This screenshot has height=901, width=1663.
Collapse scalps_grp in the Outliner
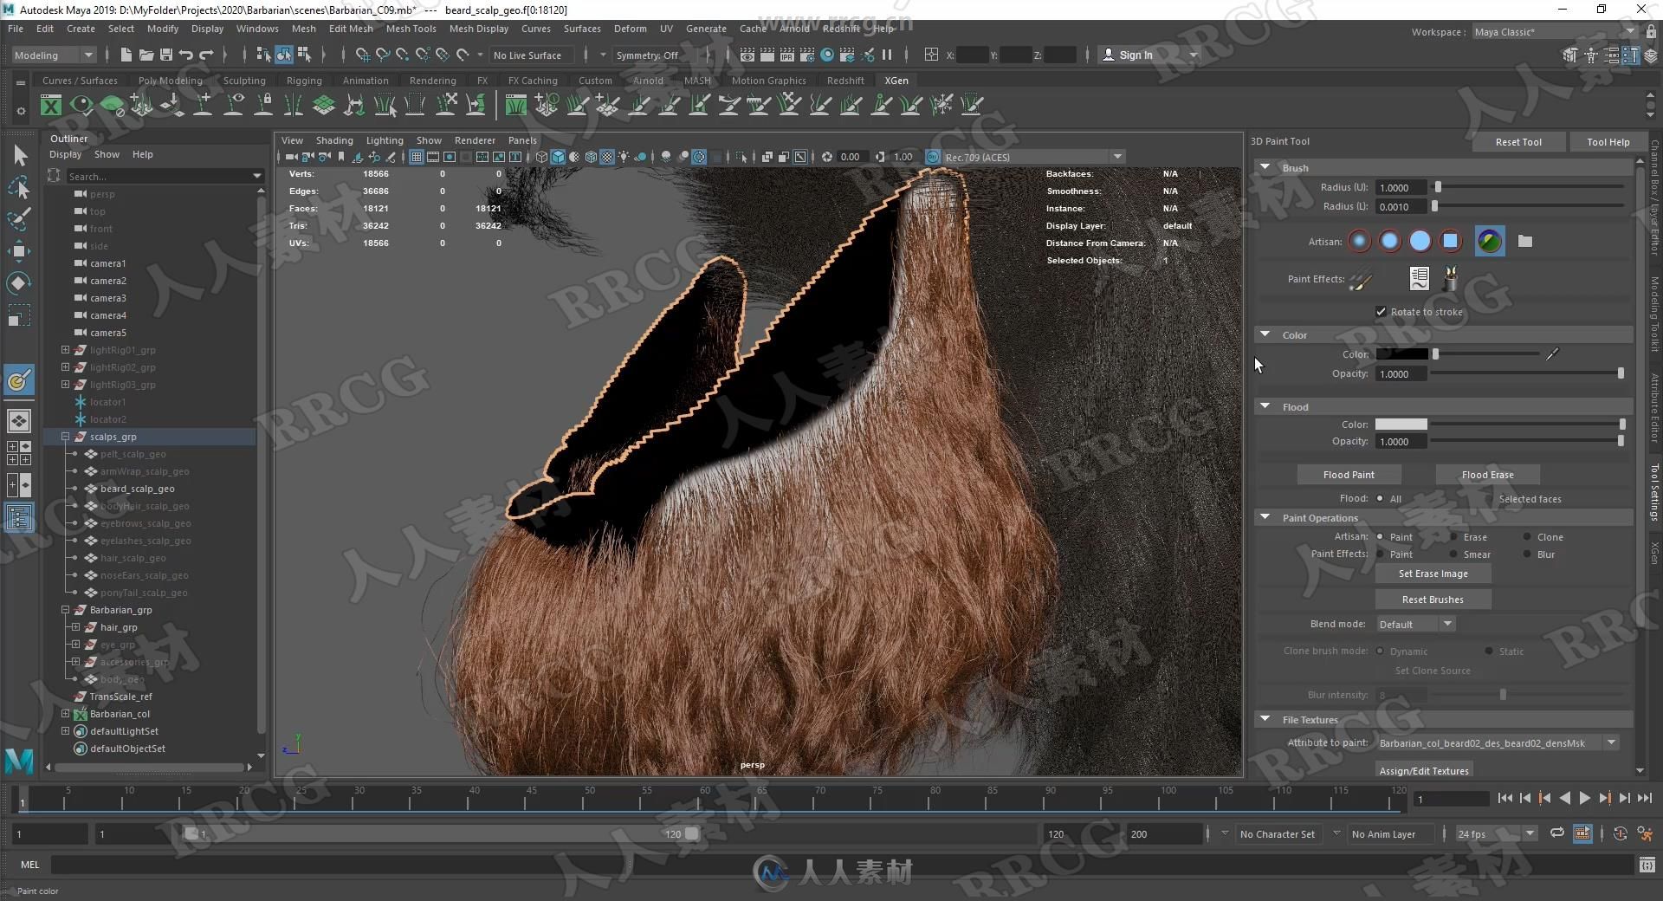click(x=65, y=437)
